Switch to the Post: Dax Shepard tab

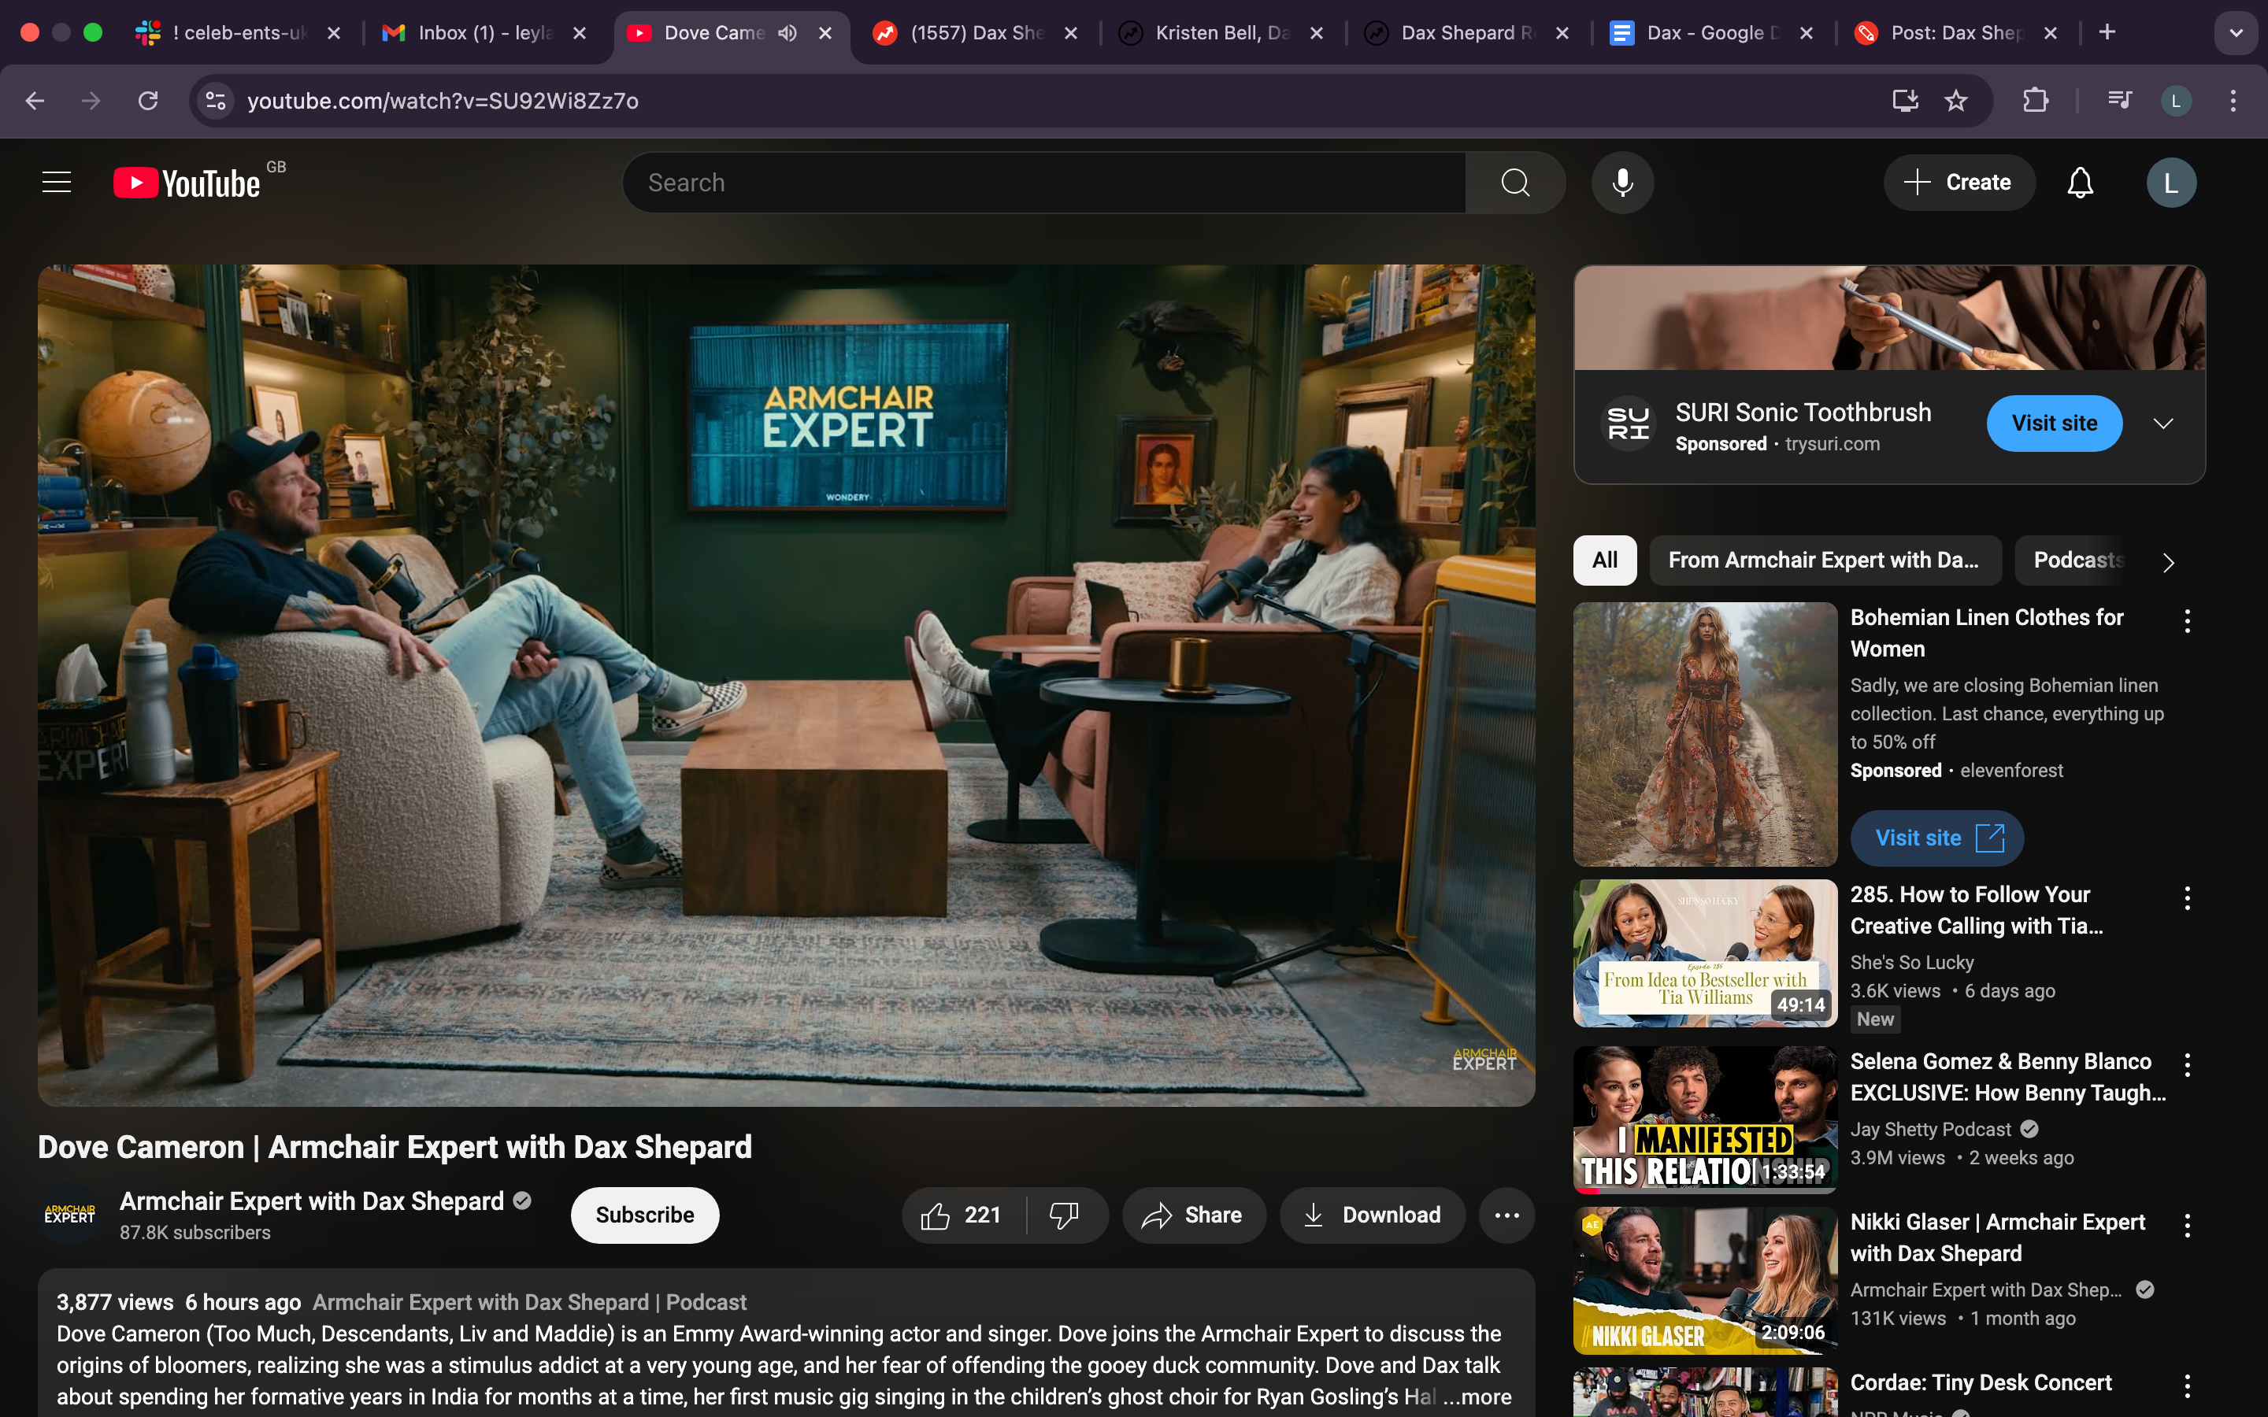1959,33
